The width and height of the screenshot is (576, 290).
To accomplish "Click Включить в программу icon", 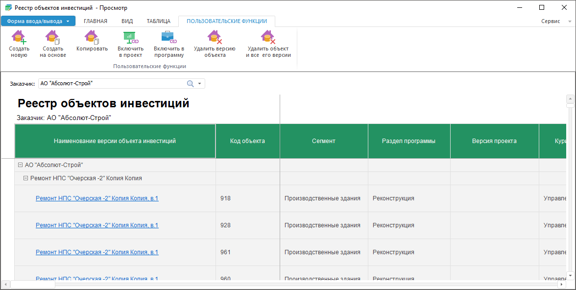I will point(168,38).
